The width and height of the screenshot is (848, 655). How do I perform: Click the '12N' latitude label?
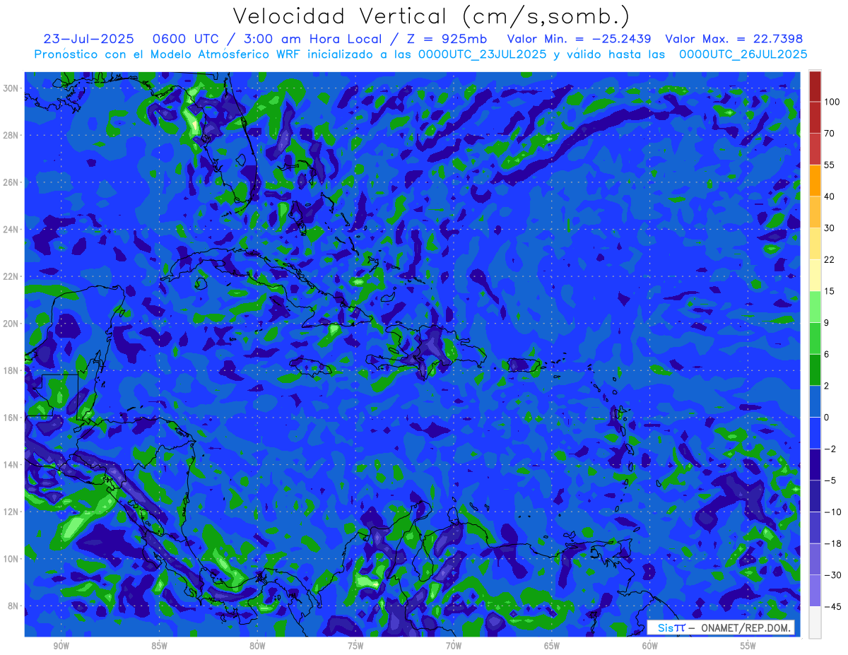pyautogui.click(x=11, y=512)
